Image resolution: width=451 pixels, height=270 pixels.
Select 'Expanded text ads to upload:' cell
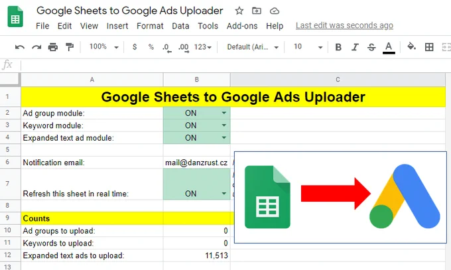click(x=92, y=255)
